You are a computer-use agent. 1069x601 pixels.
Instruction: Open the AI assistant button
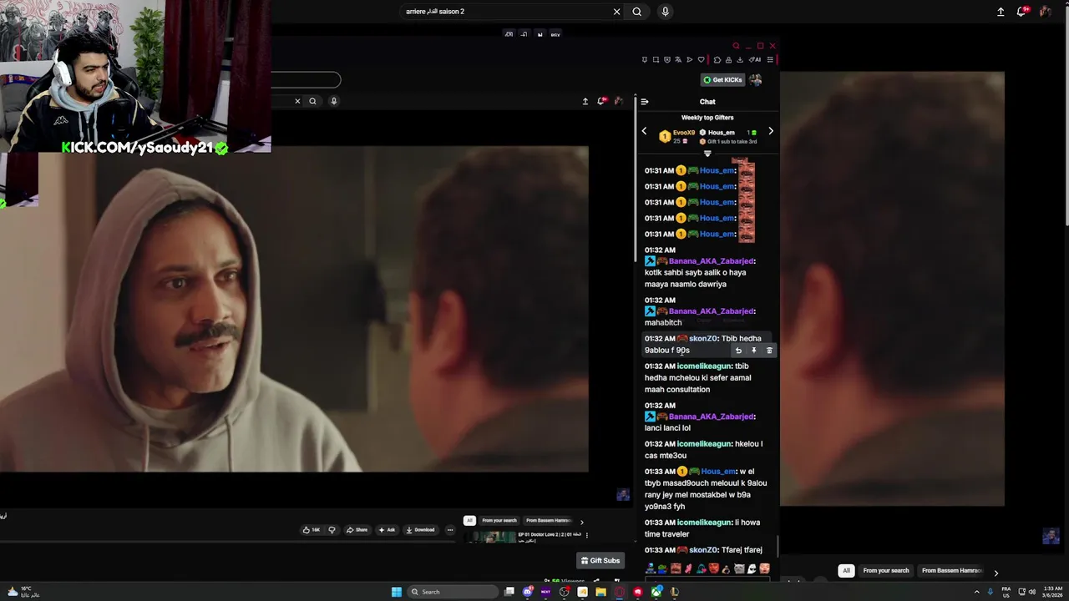pos(754,59)
